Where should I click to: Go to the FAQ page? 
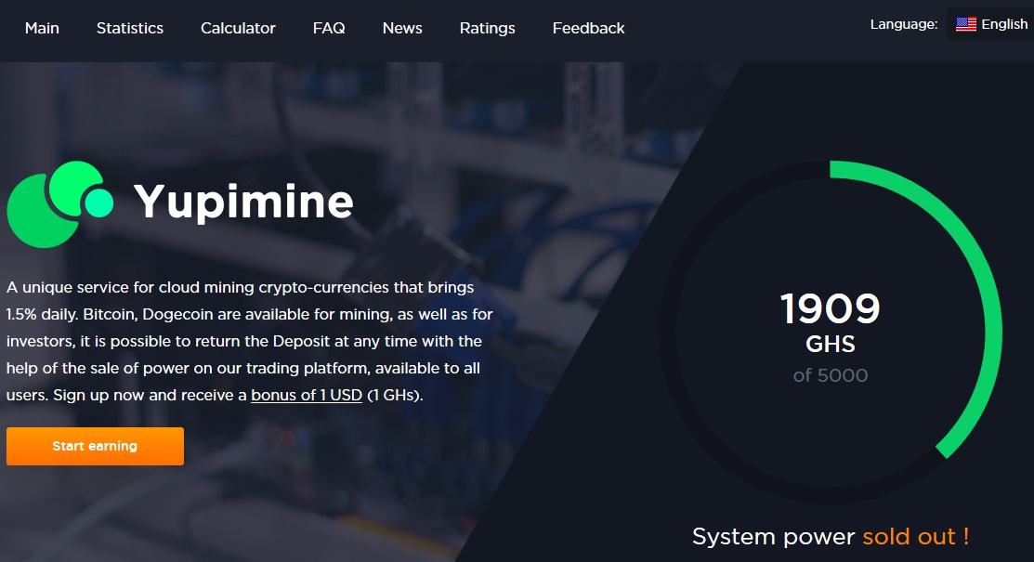328,28
